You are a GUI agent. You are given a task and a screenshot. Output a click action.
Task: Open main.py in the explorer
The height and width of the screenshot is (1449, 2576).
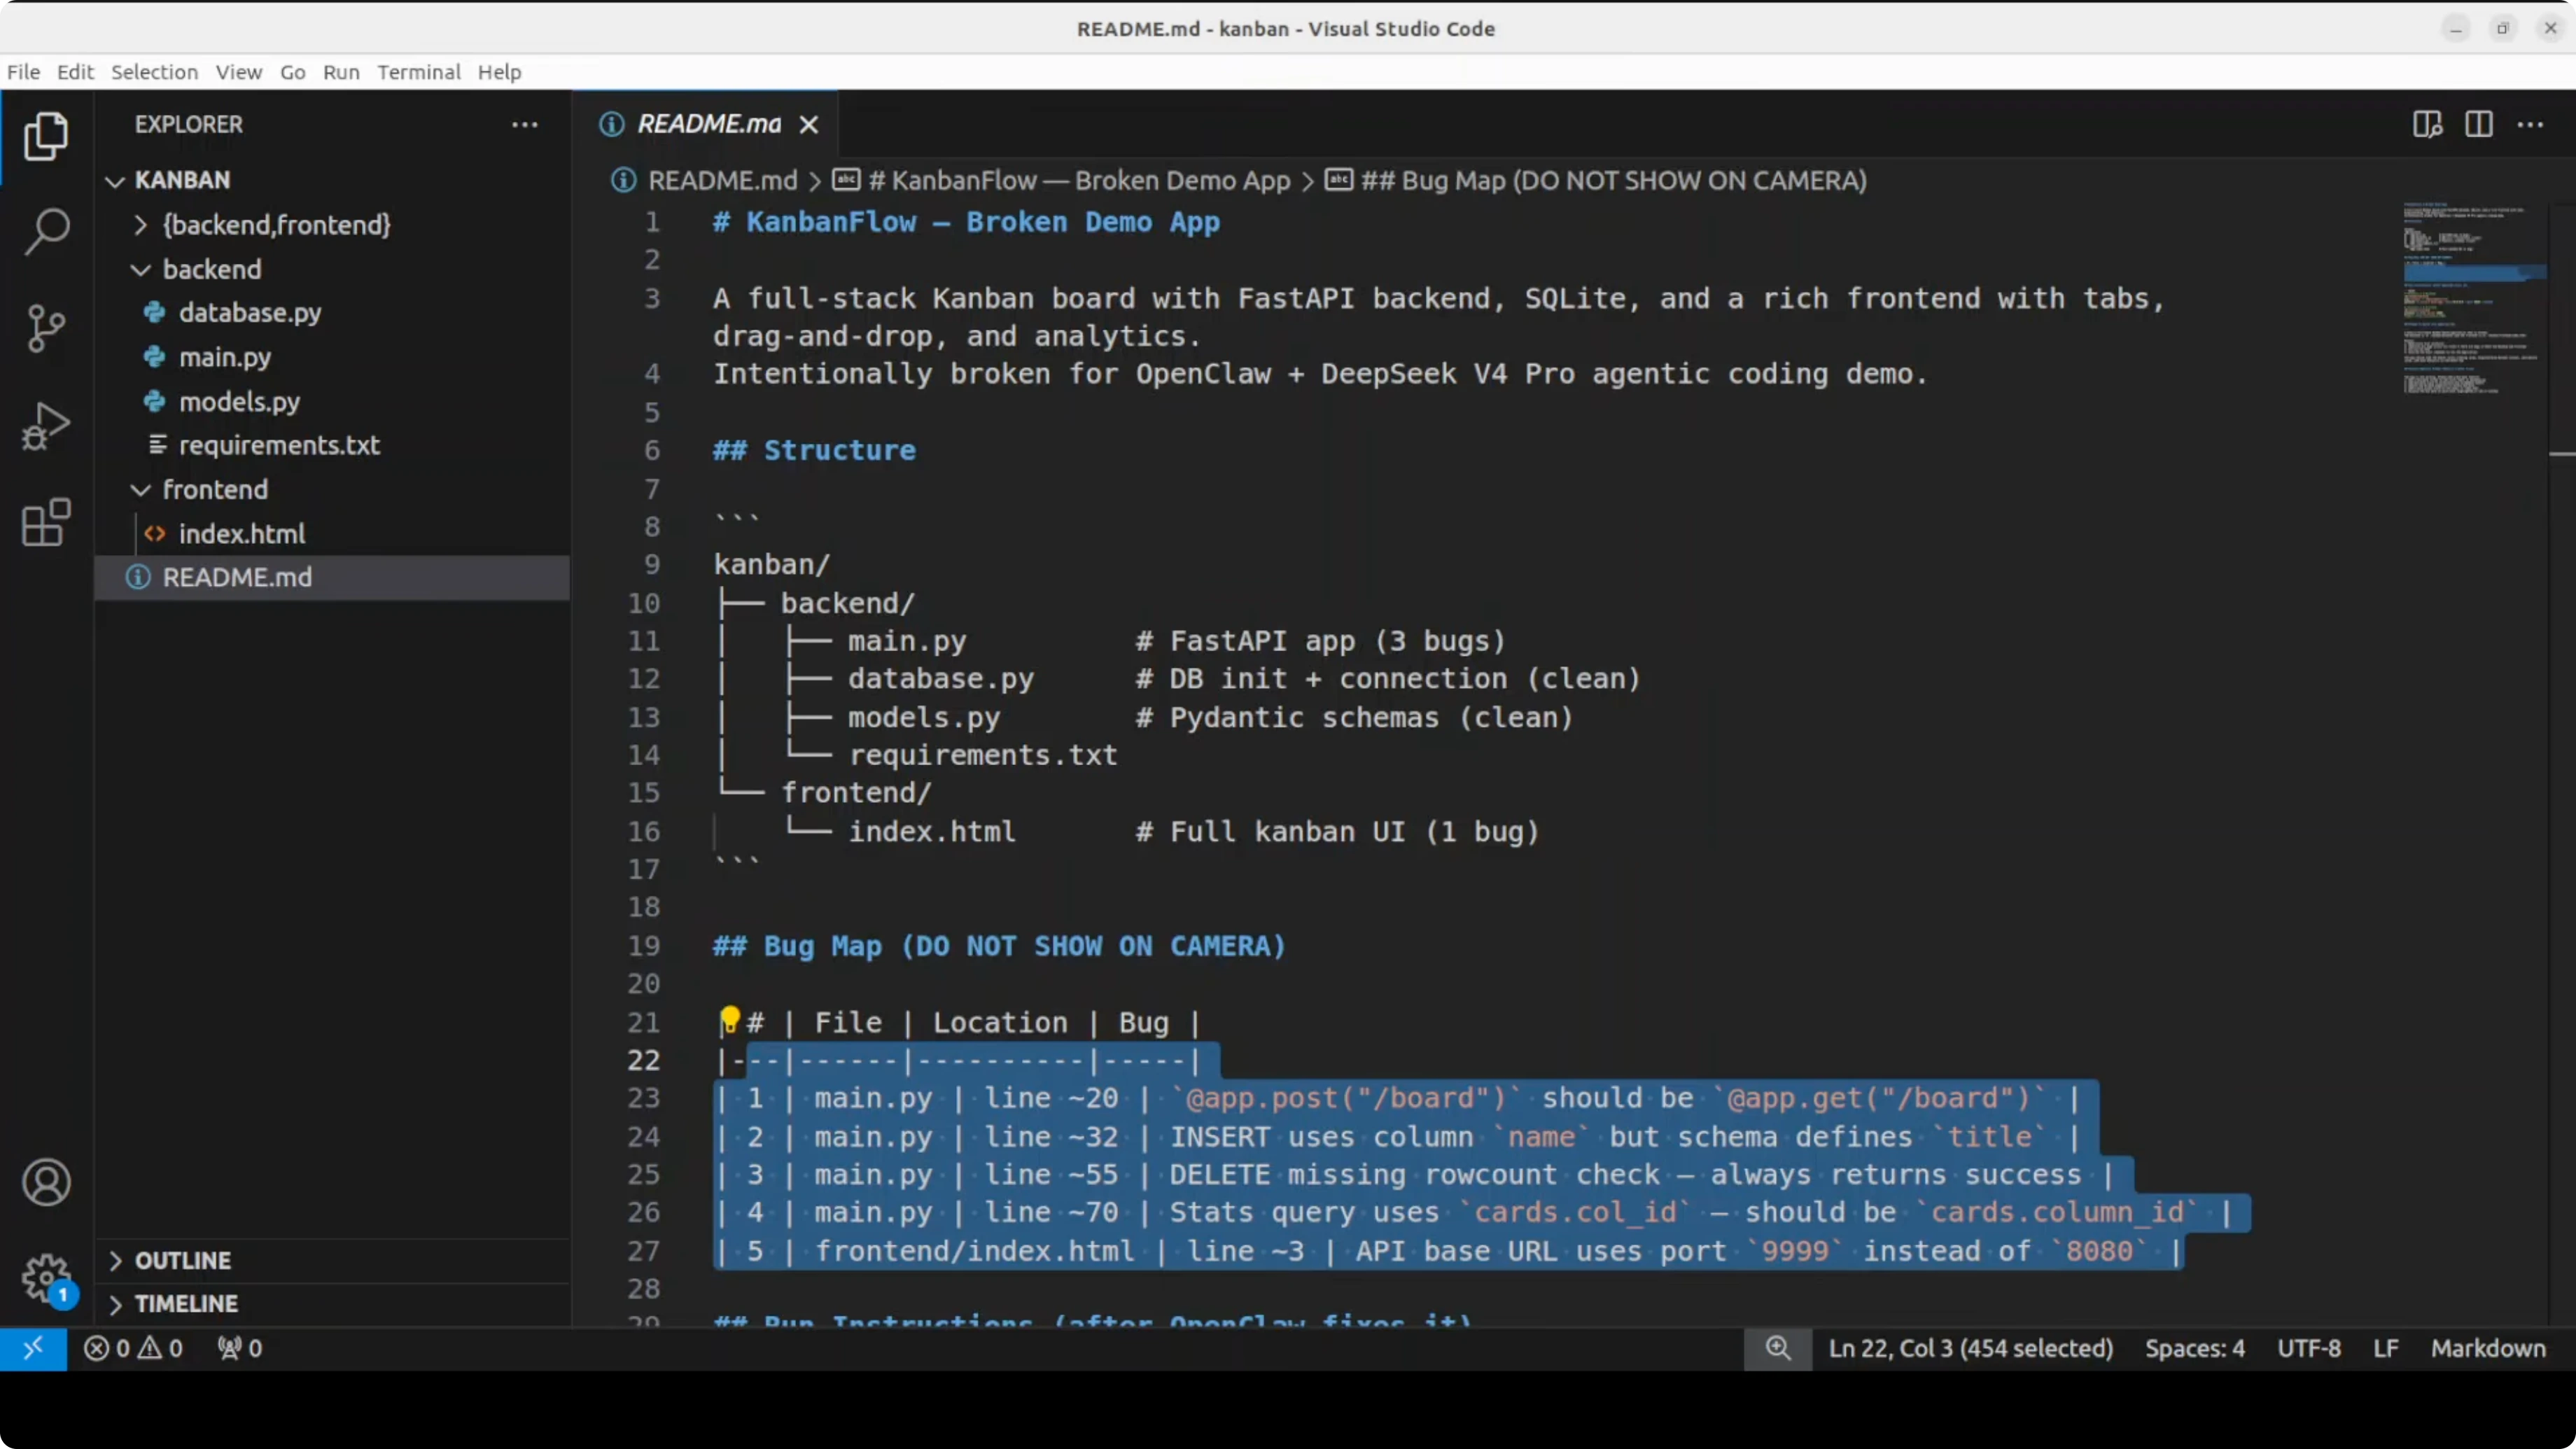(x=225, y=357)
